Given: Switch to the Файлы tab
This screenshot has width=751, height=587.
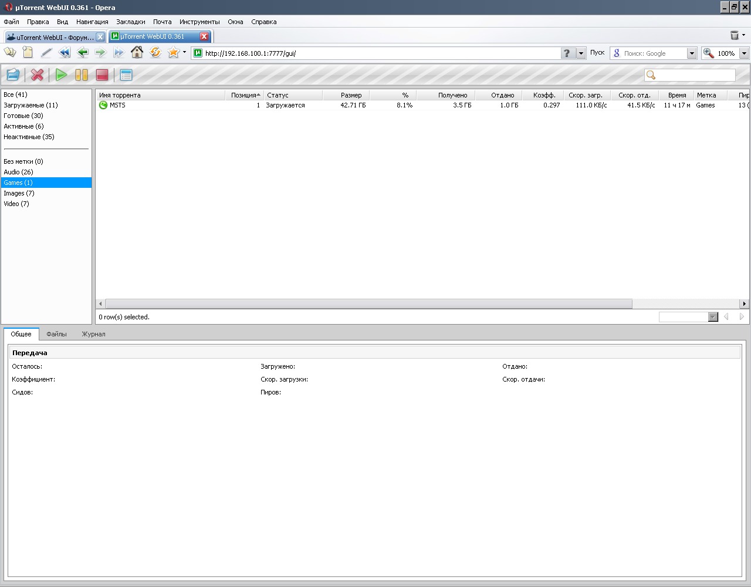Looking at the screenshot, I should (x=56, y=334).
